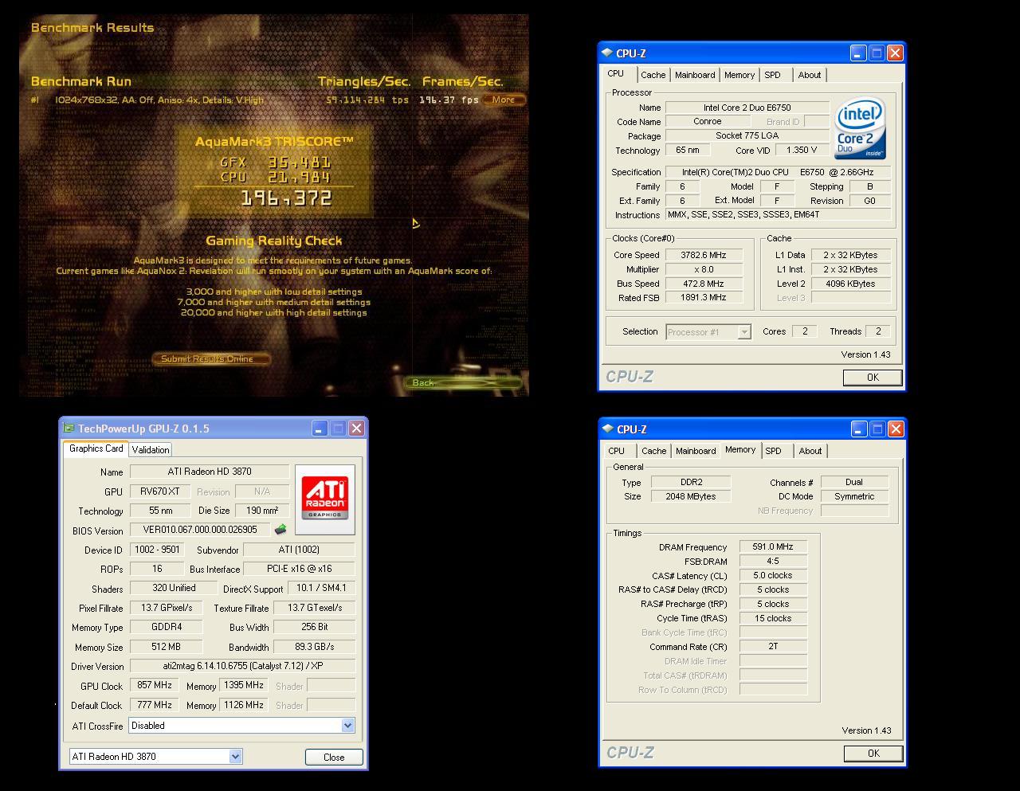
Task: Close the GPU-Z window
Action: [x=356, y=429]
